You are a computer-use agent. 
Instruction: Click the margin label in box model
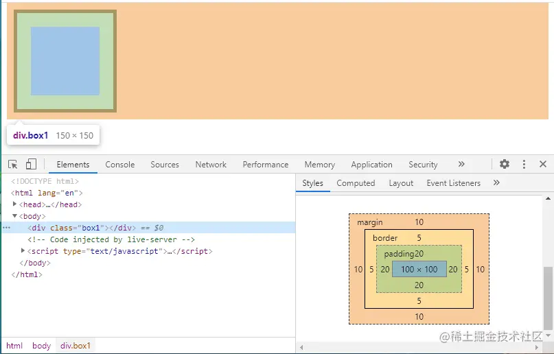coord(369,222)
